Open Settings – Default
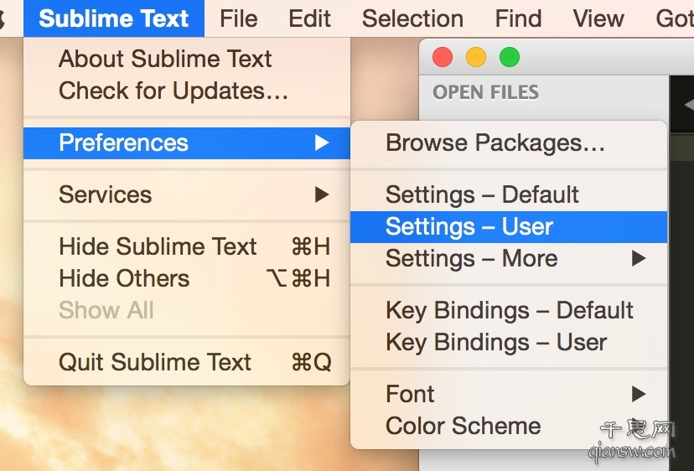The height and width of the screenshot is (471, 694). point(509,194)
